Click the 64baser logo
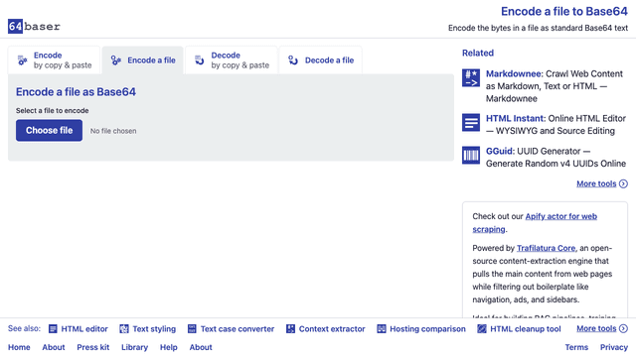Viewport: 636px width, 357px height. [34, 27]
